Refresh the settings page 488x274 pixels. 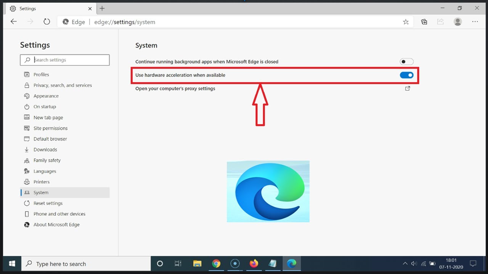(47, 22)
